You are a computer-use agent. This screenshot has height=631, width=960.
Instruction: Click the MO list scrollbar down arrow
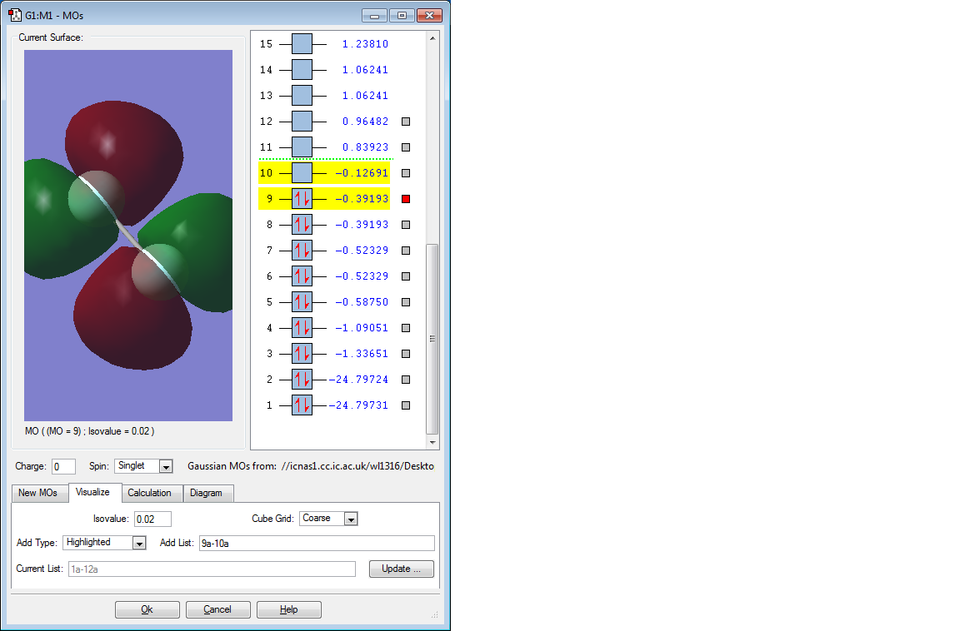click(x=432, y=442)
